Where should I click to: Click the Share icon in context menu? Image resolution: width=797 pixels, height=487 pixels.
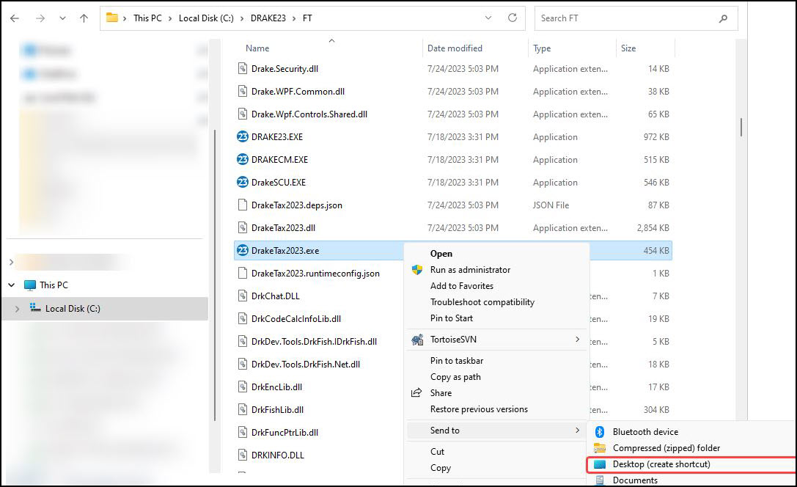[416, 392]
